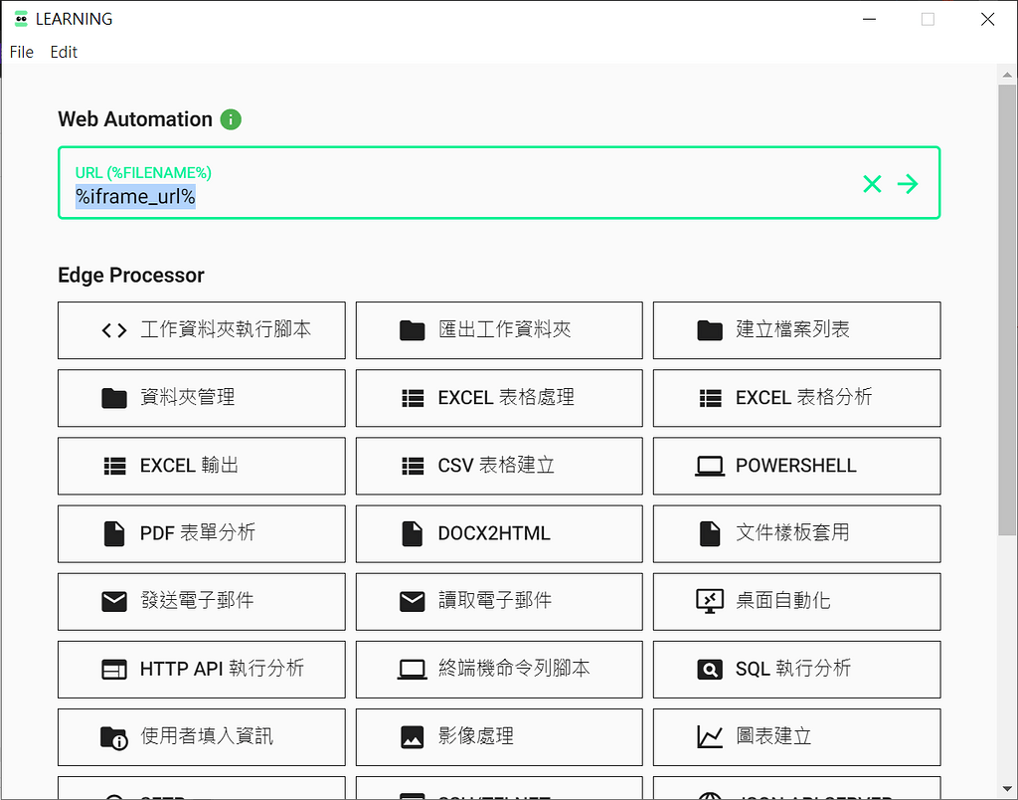Click inside the URL input field
Image resolution: width=1018 pixels, height=800 pixels.
[398, 195]
